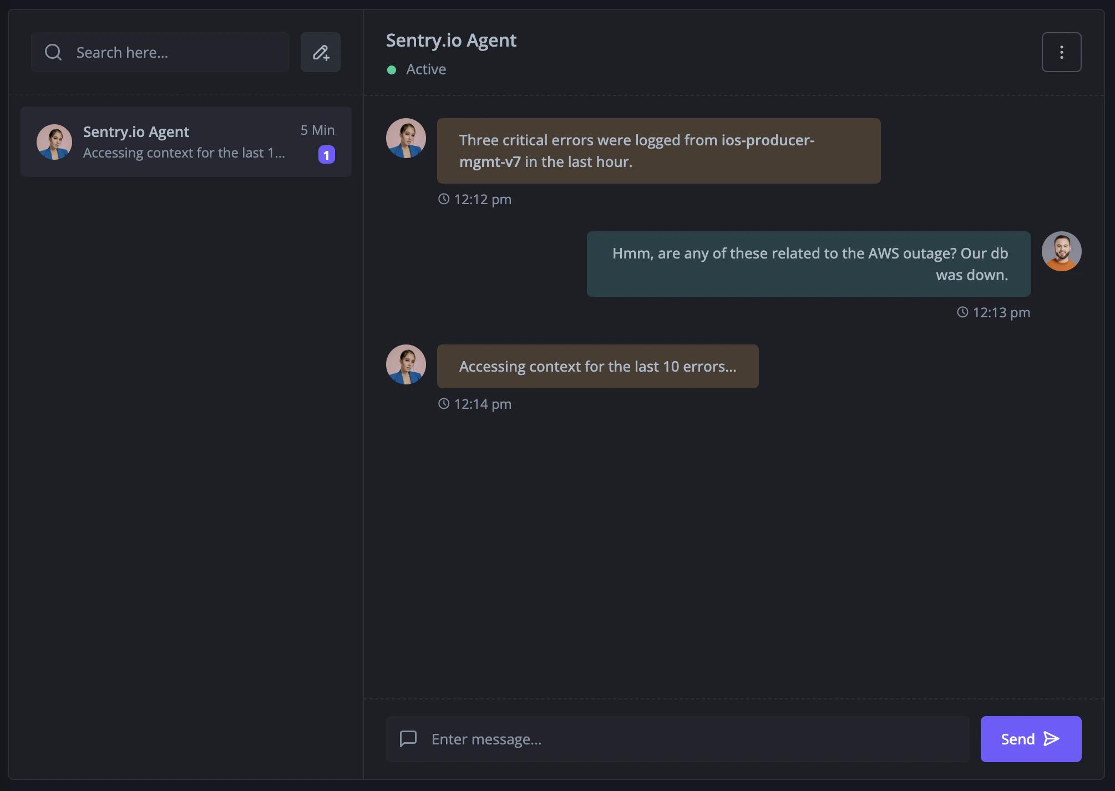Select the 'Accessing context for the last 10 errors' bubble
The width and height of the screenshot is (1115, 791).
597,366
